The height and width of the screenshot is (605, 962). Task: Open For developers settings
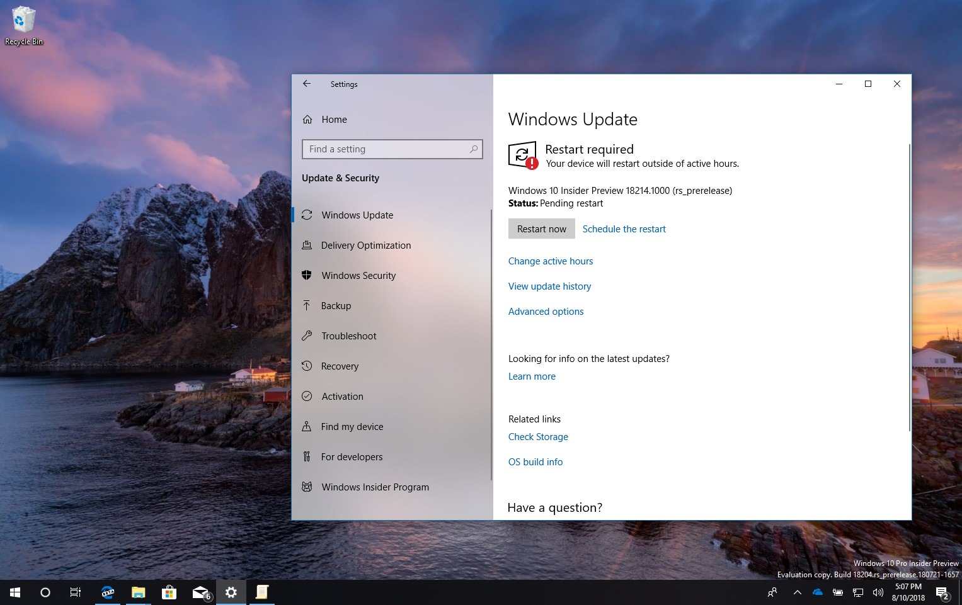click(x=352, y=456)
